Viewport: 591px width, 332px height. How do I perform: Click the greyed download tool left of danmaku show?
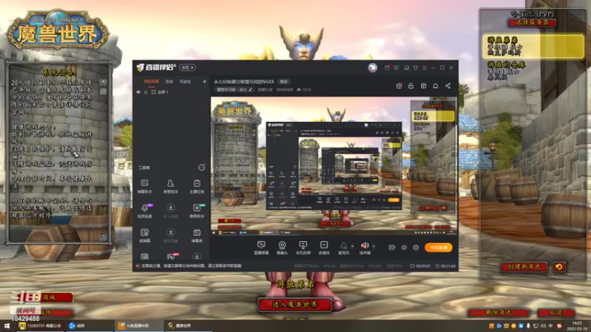click(171, 235)
